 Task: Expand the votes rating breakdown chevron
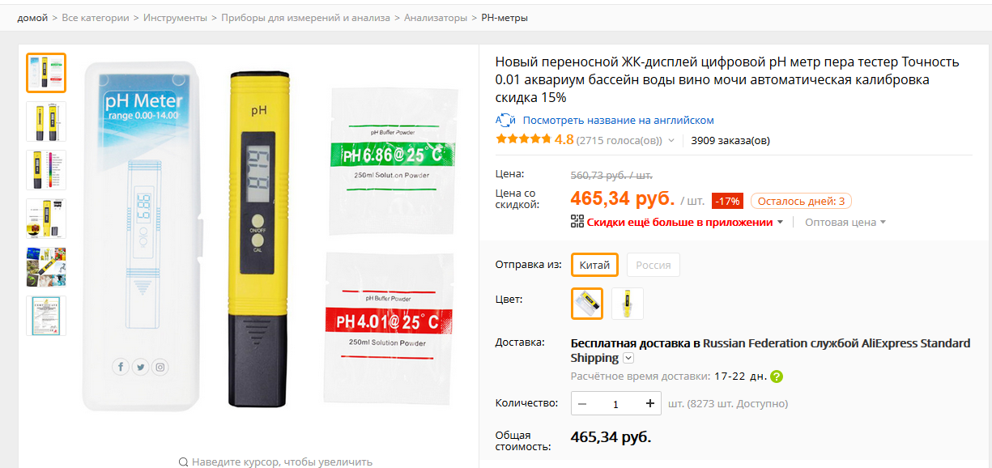671,141
